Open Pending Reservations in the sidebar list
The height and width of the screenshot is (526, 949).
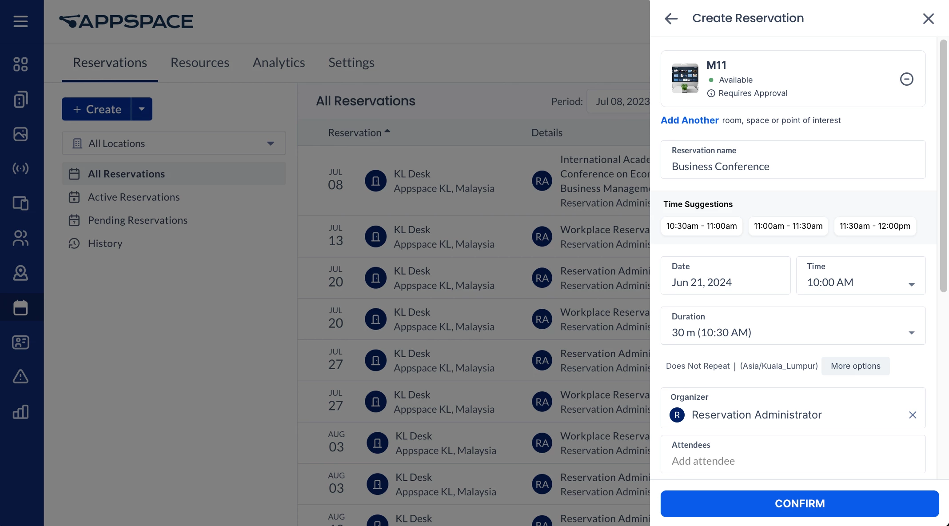pyautogui.click(x=137, y=220)
